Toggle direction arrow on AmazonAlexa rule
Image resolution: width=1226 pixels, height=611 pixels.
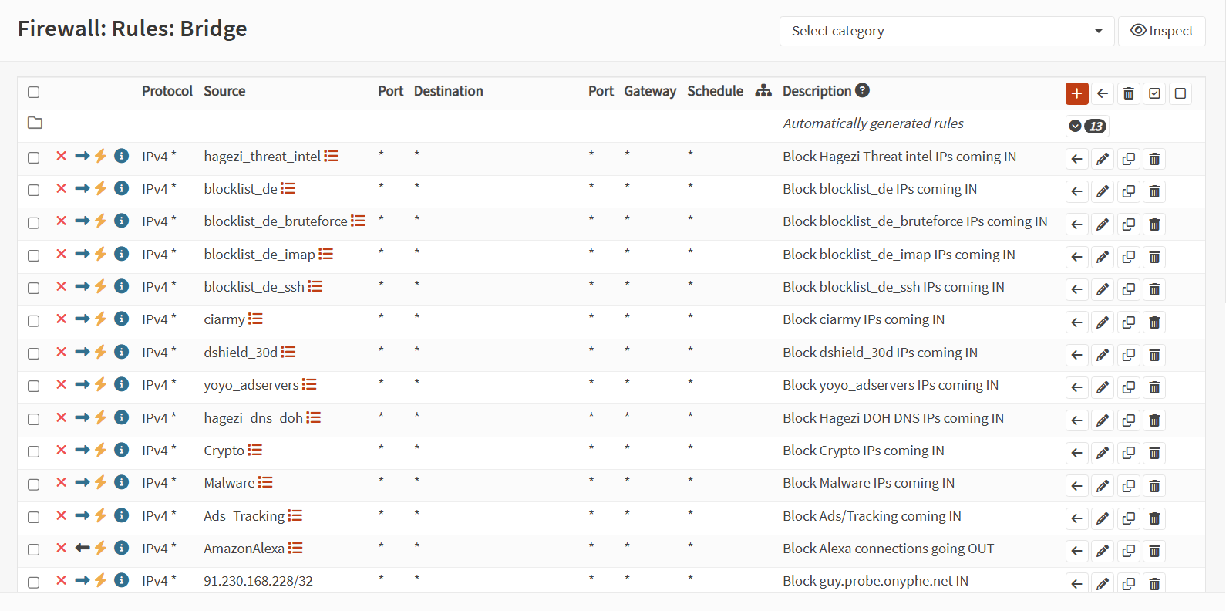(x=83, y=548)
